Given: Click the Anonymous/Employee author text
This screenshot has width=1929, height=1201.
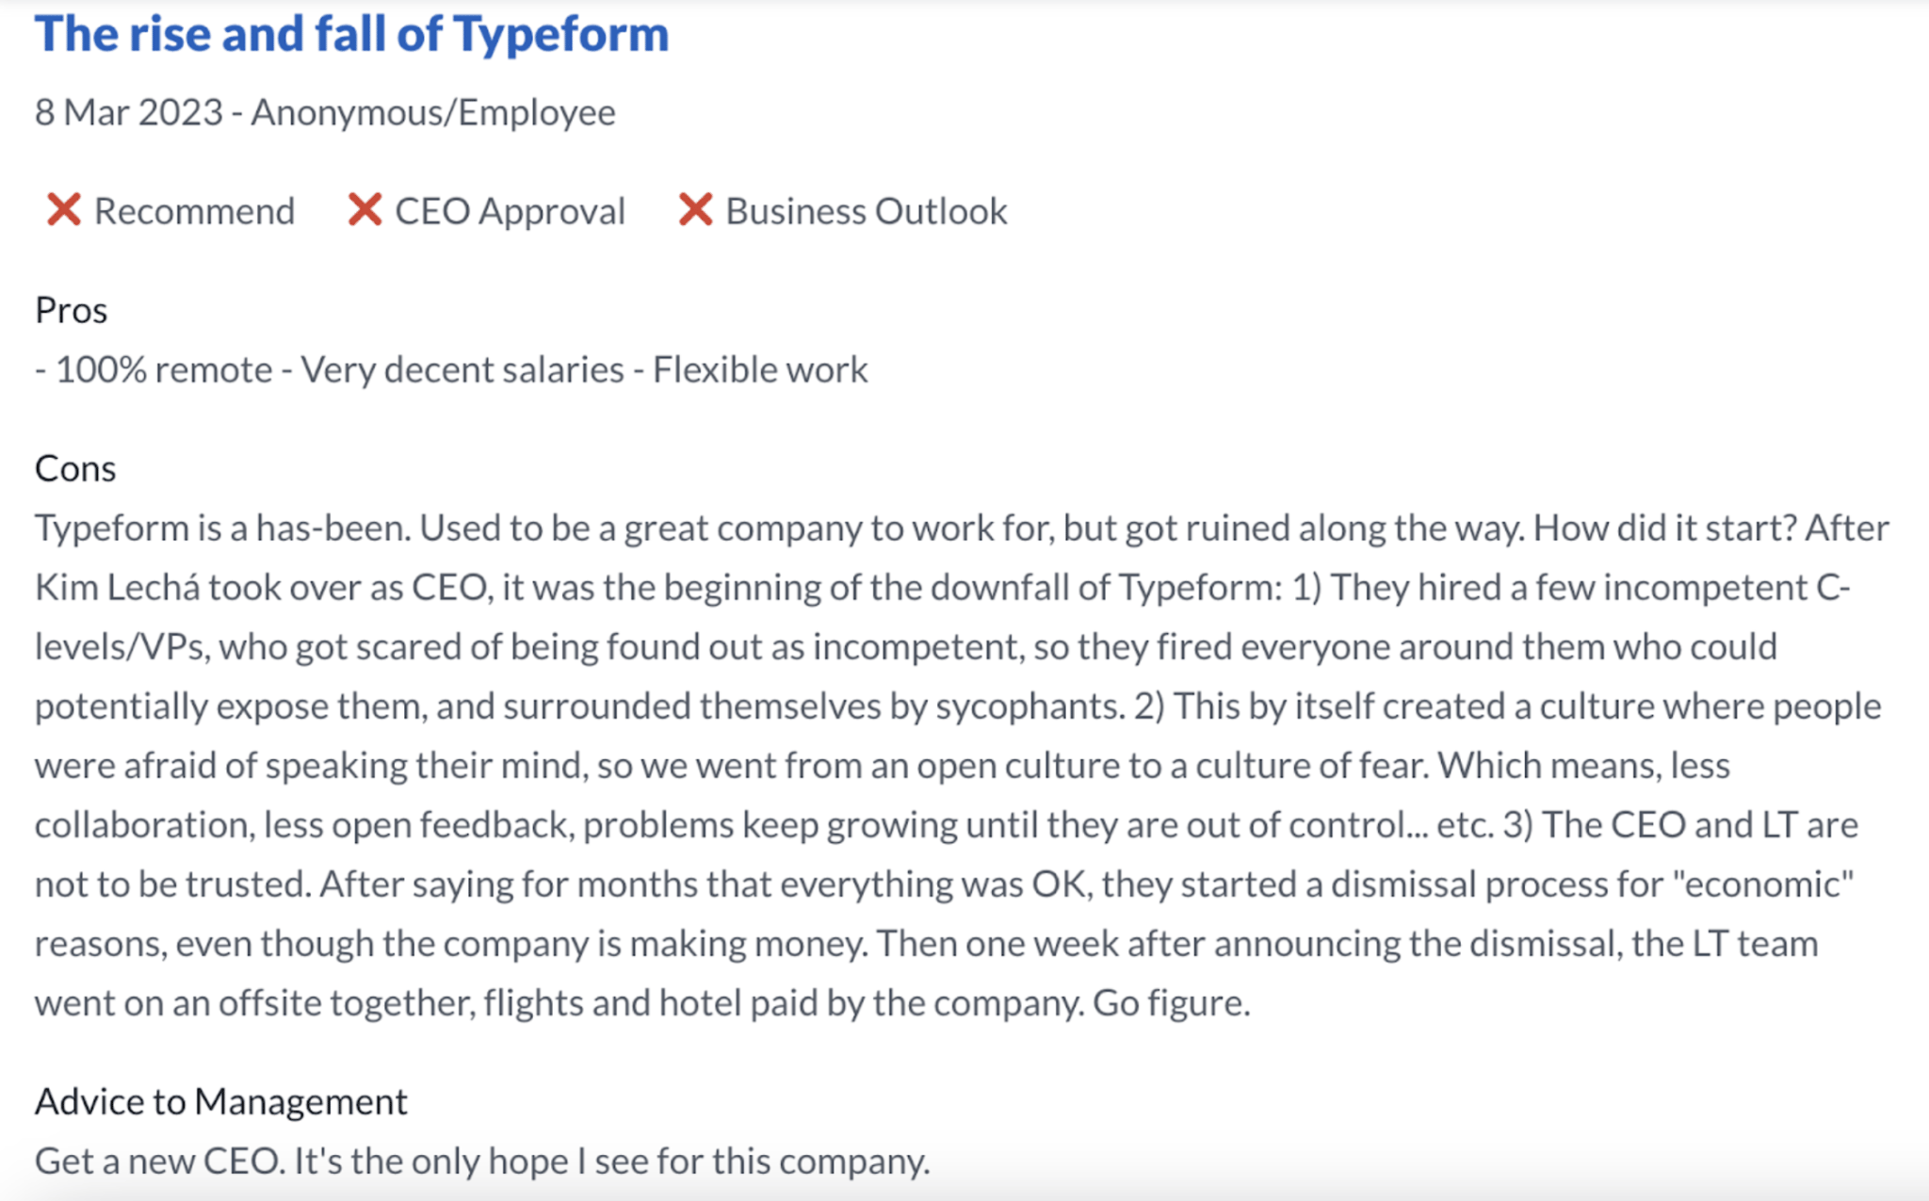Looking at the screenshot, I should pos(433,112).
